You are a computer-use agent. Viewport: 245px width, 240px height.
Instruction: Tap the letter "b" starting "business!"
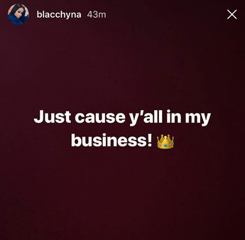76,140
